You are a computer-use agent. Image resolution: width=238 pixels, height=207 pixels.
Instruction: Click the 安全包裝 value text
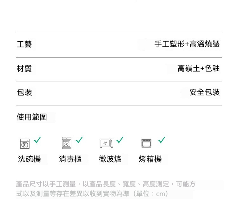[204, 93]
